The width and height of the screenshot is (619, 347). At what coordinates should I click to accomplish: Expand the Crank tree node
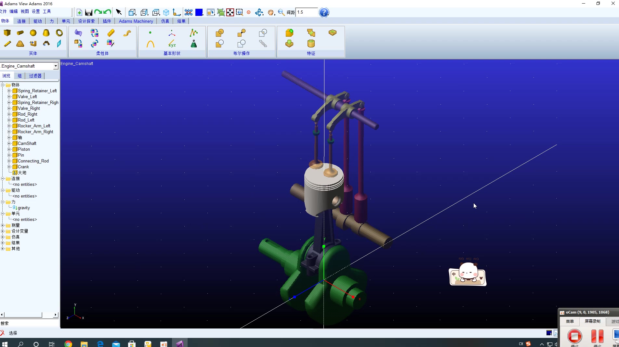click(x=9, y=167)
